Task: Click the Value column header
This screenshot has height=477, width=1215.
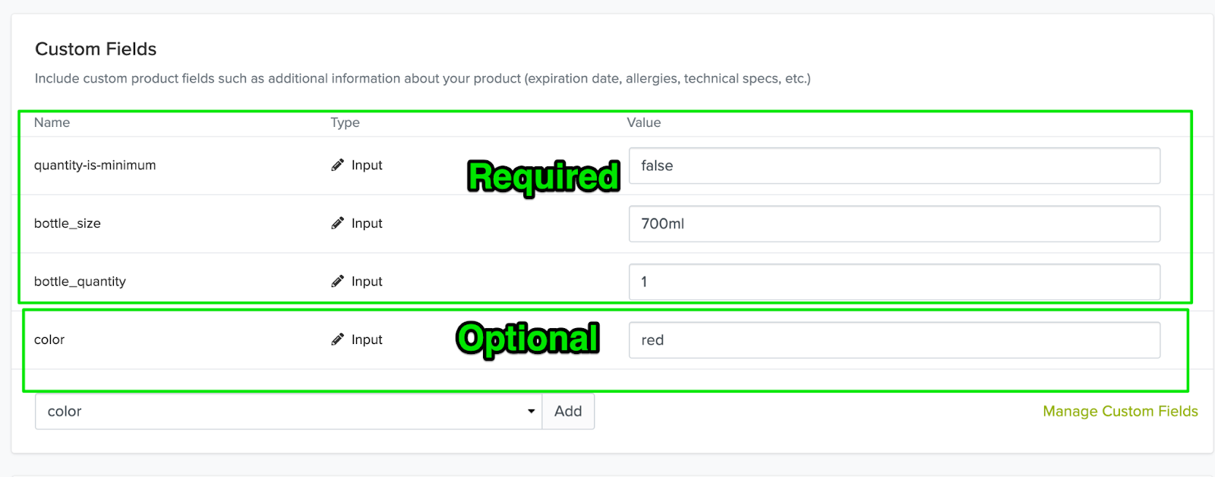Action: [x=644, y=122]
